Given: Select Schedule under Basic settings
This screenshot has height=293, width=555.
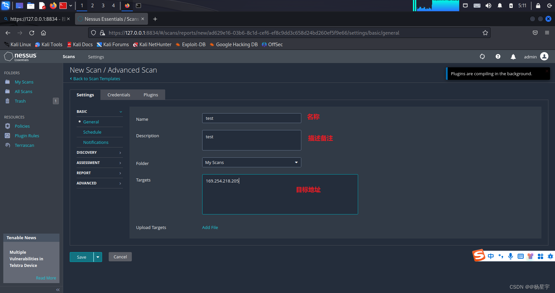Looking at the screenshot, I should [92, 132].
